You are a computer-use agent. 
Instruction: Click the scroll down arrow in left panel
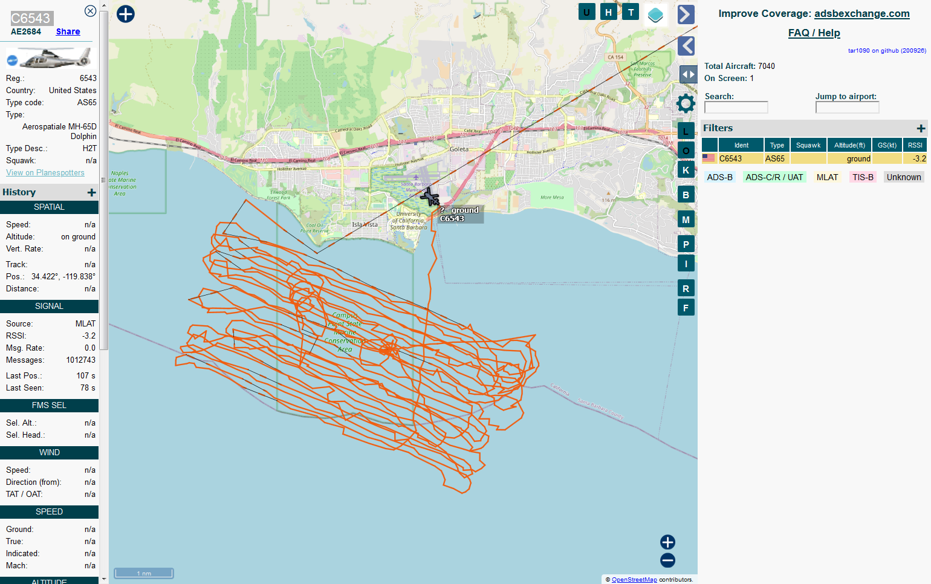pyautogui.click(x=104, y=579)
